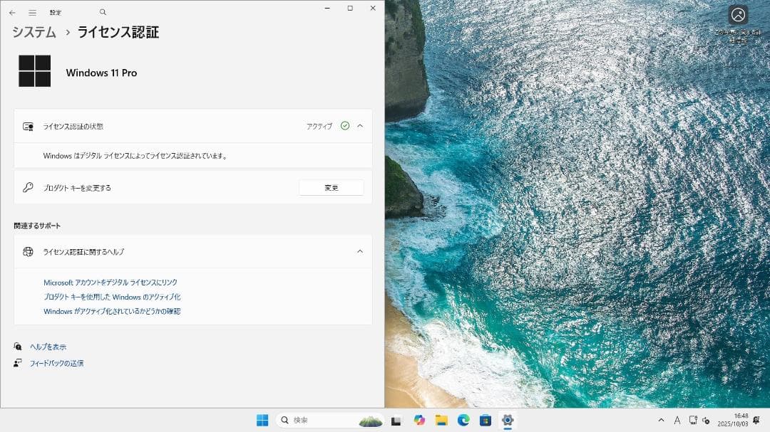Click the globe icon beside ライセンス認証に関するヘルプ
Viewport: 770px width, 432px height.
pyautogui.click(x=28, y=251)
